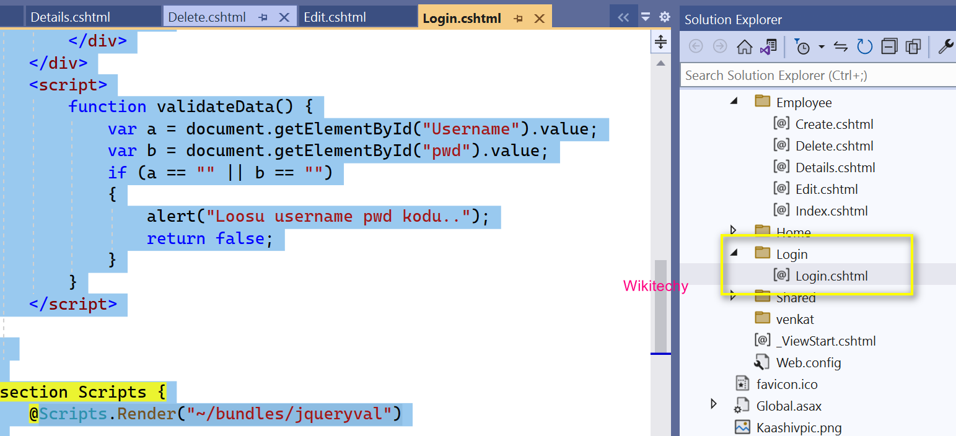
Task: Collapse the Employee folder
Action: pyautogui.click(x=732, y=101)
